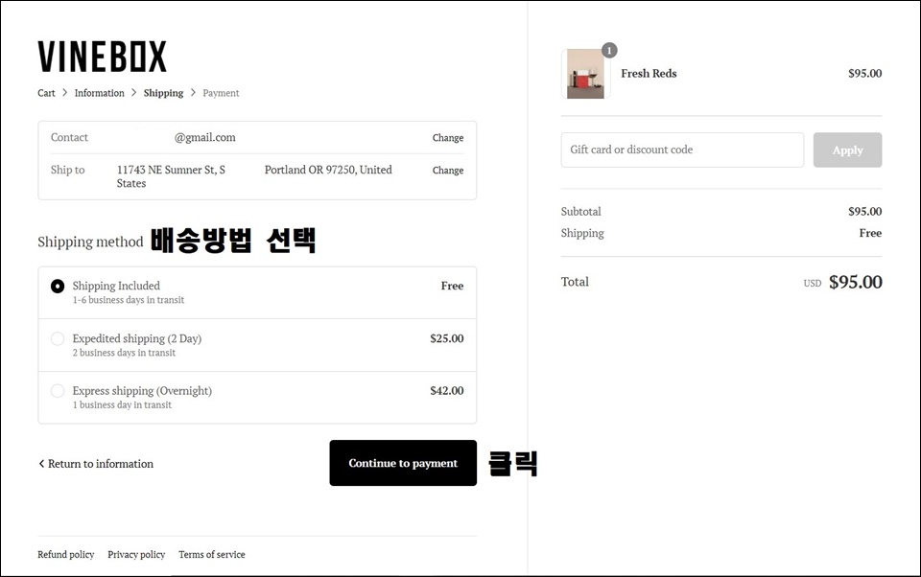Open the Terms of service link

212,555
